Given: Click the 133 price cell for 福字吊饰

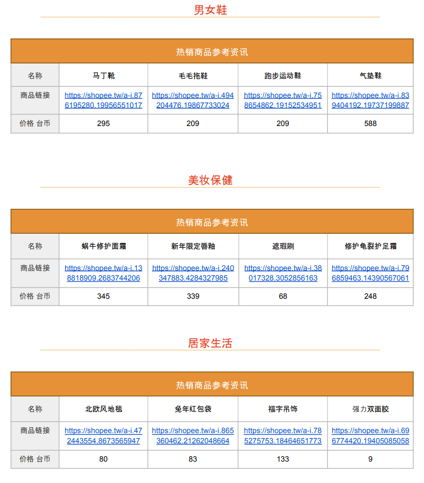Looking at the screenshot, I should click(282, 459).
